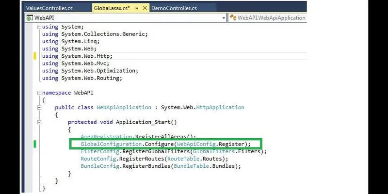Close the Global.asax.cs tab

[145, 8]
